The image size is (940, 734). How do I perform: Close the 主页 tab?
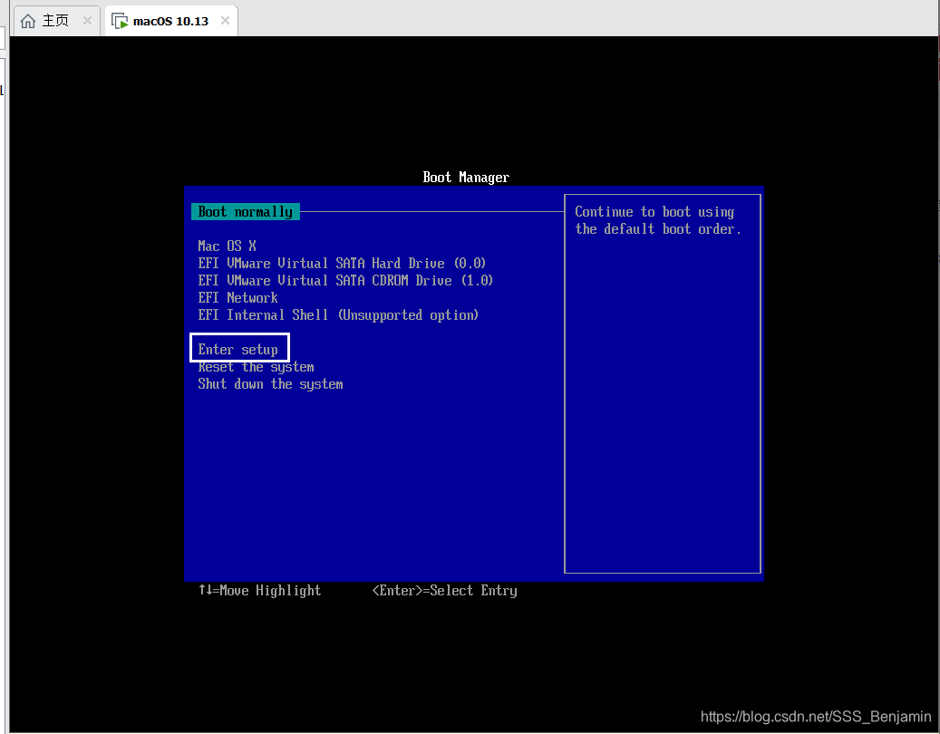pos(88,20)
